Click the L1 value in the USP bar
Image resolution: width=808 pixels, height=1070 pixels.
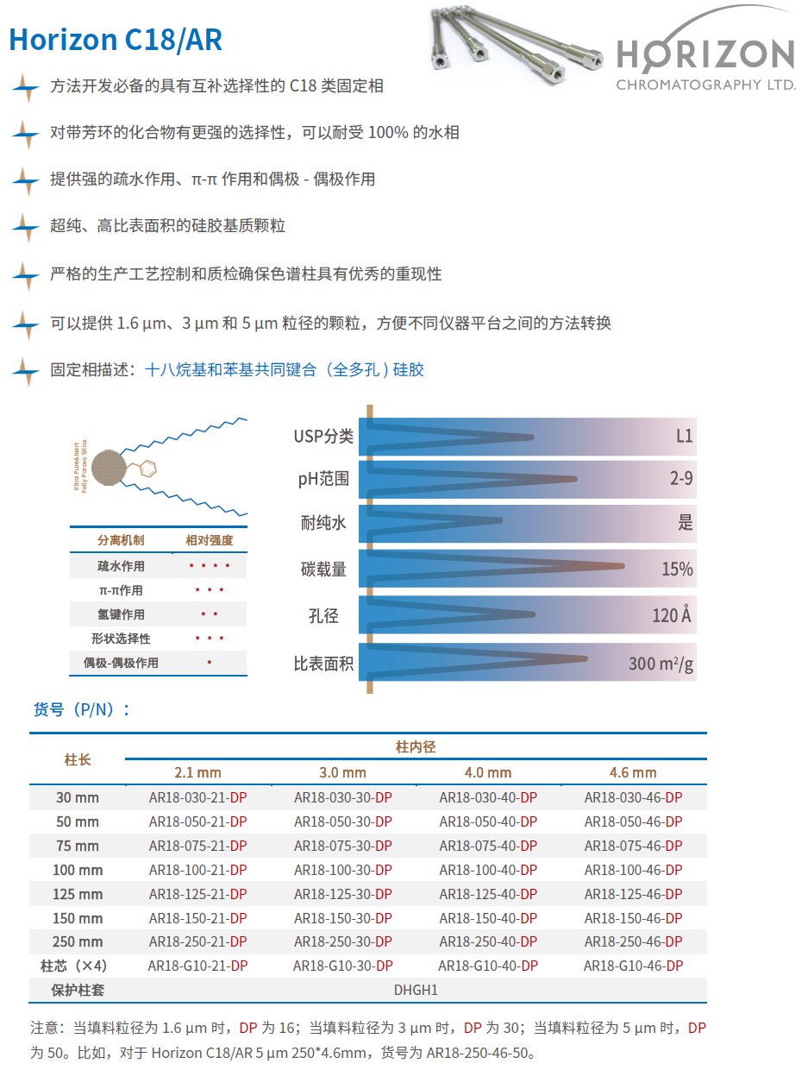click(684, 437)
